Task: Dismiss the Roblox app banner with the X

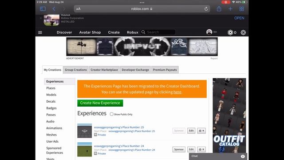Action: 41,18
